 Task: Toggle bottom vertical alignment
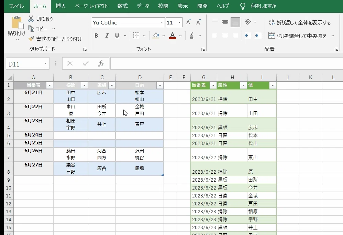tap(235, 22)
